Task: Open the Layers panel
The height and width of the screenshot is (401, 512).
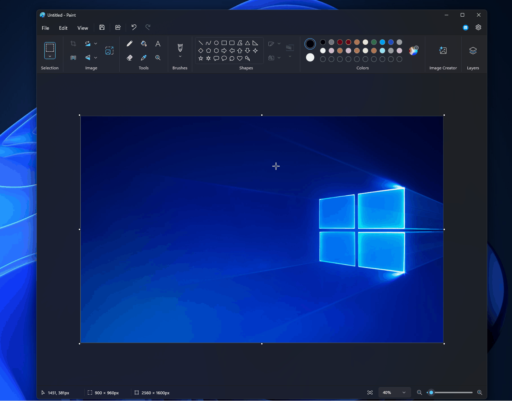Action: [x=473, y=54]
